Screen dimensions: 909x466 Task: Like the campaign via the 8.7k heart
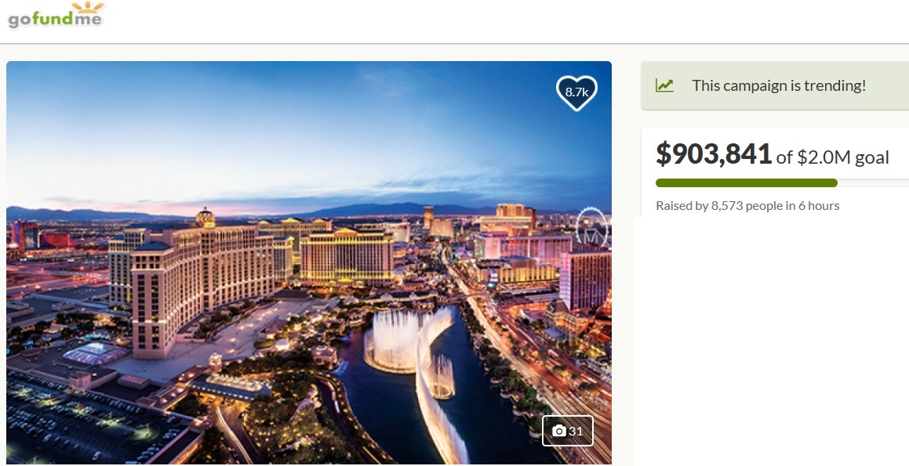576,92
